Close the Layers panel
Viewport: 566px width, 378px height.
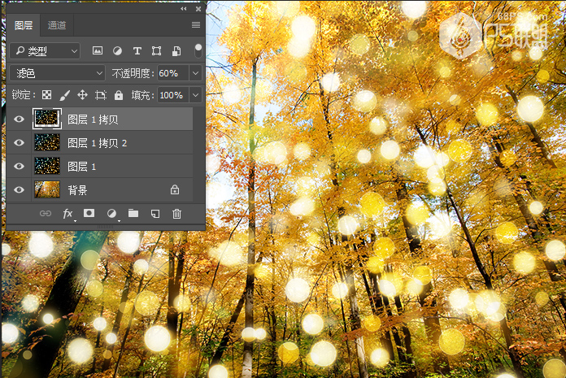(x=198, y=9)
